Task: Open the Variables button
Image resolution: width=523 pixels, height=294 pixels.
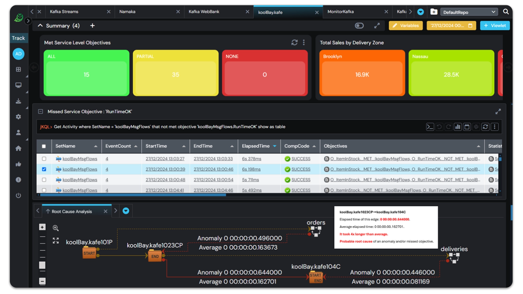Action: click(406, 26)
